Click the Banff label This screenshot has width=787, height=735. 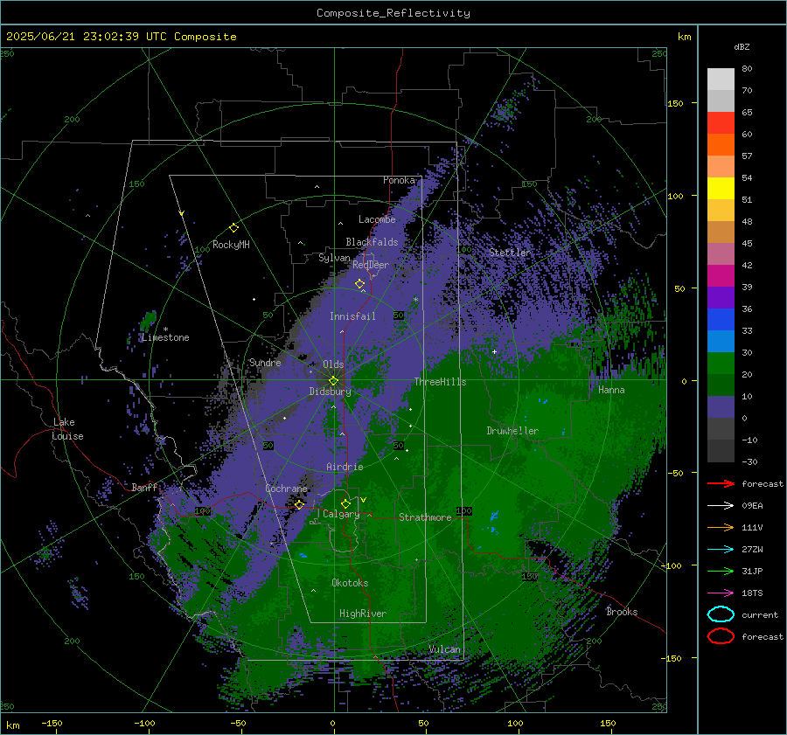pyautogui.click(x=144, y=487)
